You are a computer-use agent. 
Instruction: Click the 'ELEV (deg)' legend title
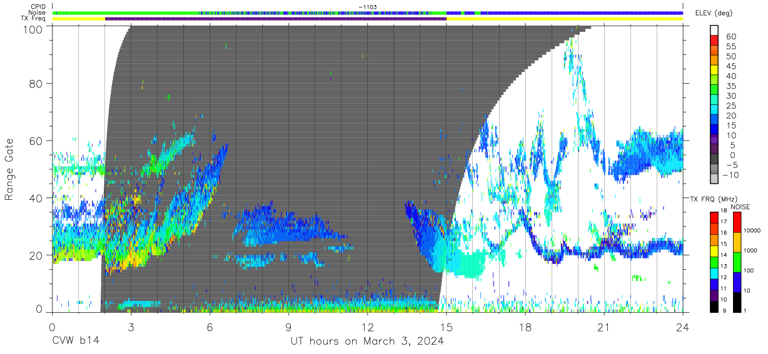point(714,12)
